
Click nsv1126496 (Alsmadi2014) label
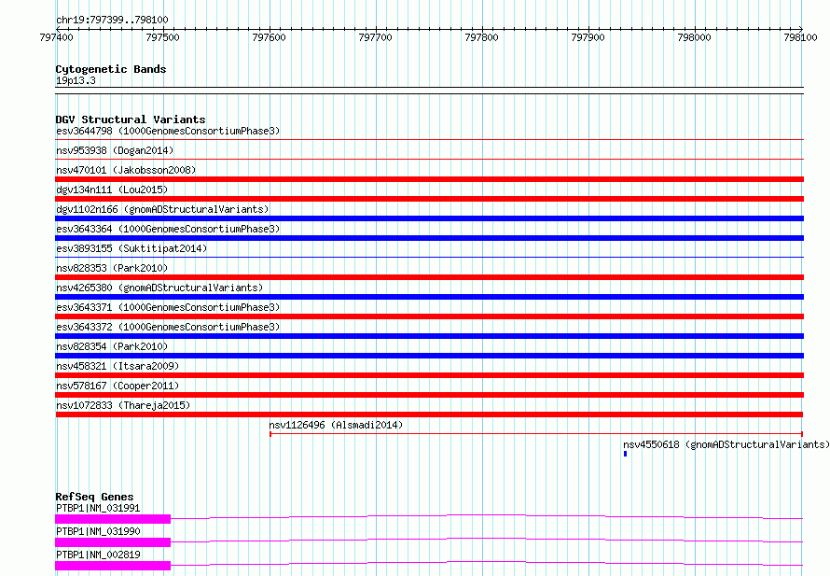[336, 425]
